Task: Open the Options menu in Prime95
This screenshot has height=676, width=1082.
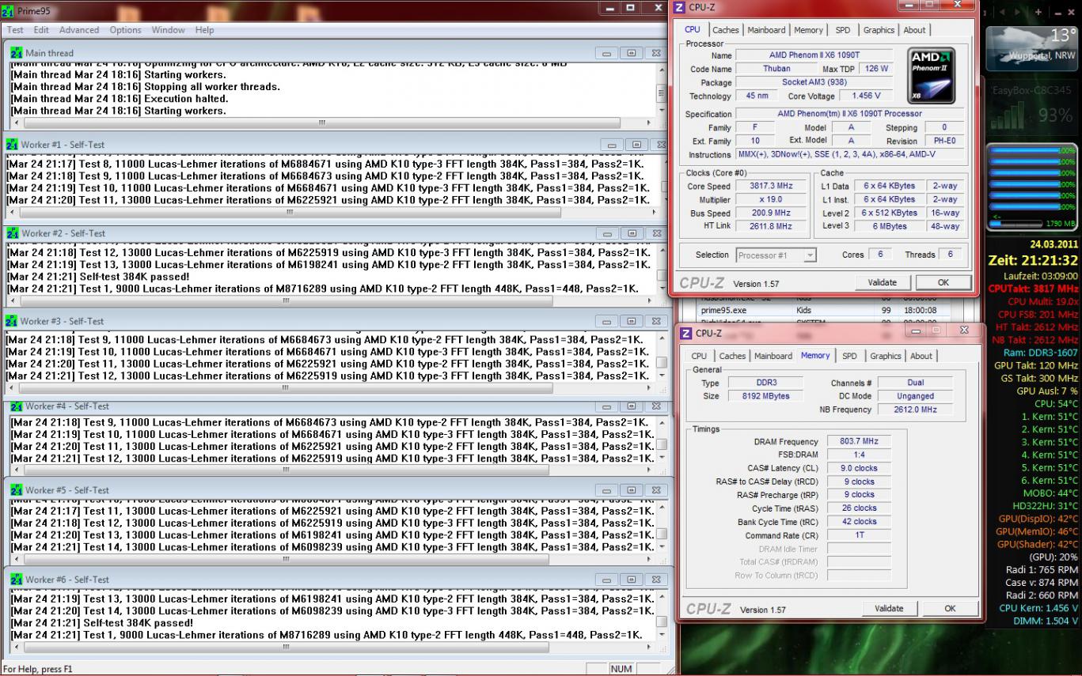Action: point(125,30)
